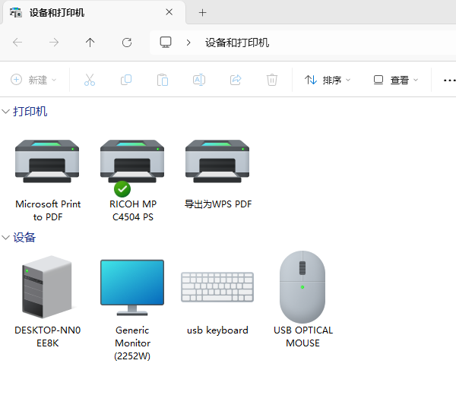The height and width of the screenshot is (414, 456).
Task: Click the label text 'USB OPTICAL MOUSE'
Action: coord(303,337)
